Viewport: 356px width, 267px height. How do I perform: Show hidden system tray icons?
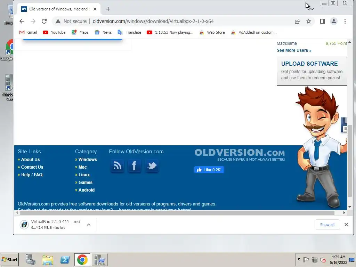299,259
